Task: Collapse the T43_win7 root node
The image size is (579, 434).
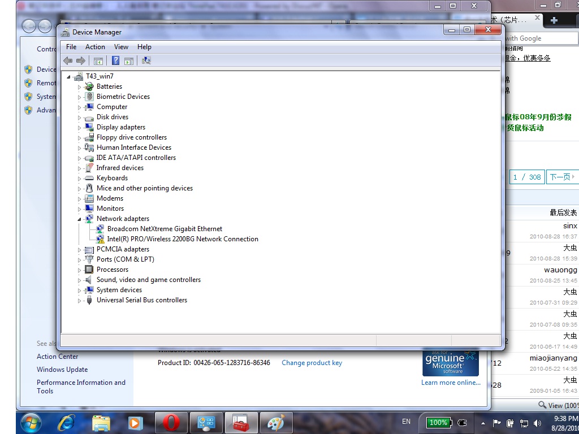Action: 68,77
